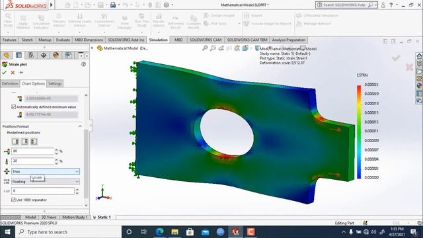Click the Print icon in title toolbar
Image resolution: width=423 pixels, height=238 pixels.
(x=113, y=5)
